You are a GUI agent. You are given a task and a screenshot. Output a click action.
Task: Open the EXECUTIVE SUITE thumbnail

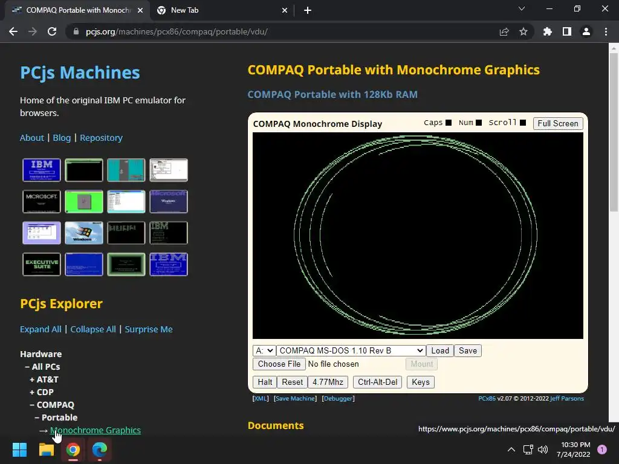pyautogui.click(x=42, y=265)
